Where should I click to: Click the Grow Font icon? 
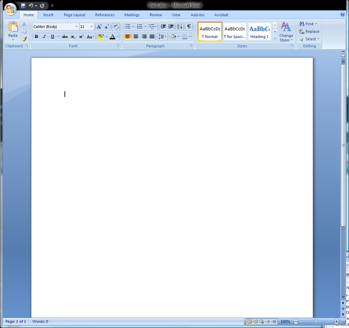[99, 27]
